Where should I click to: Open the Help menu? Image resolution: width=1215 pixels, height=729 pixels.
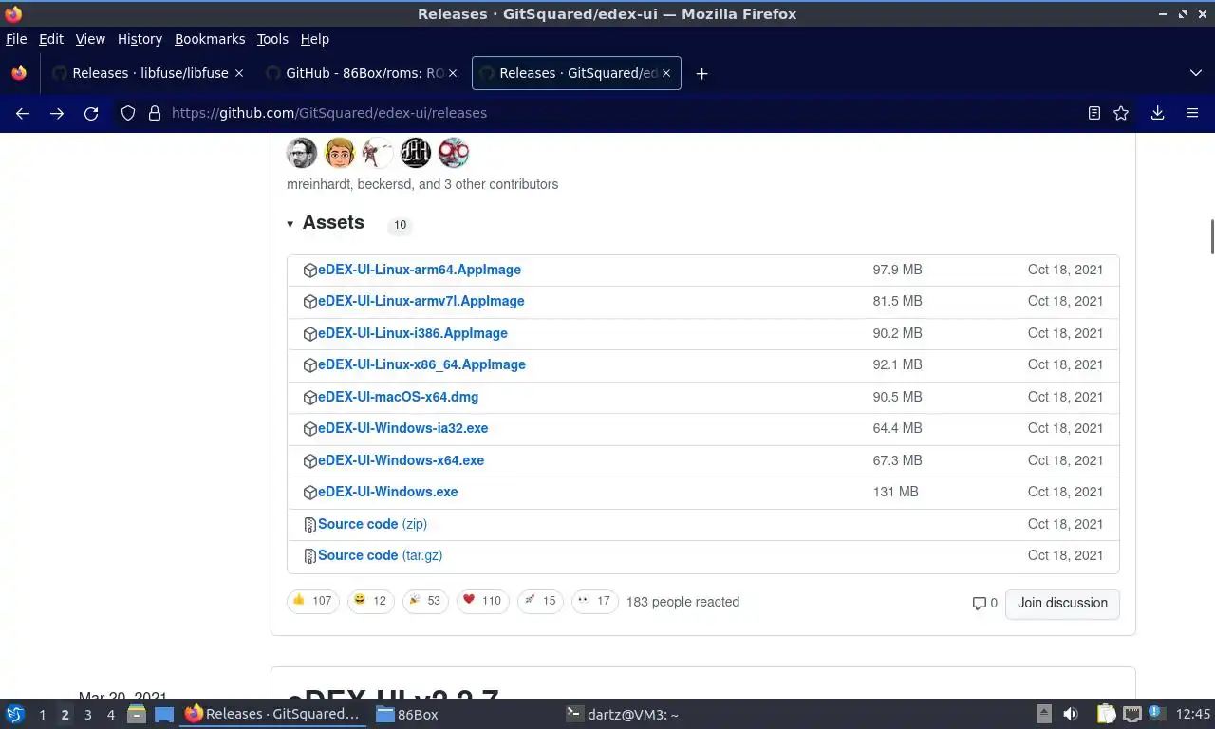point(314,39)
